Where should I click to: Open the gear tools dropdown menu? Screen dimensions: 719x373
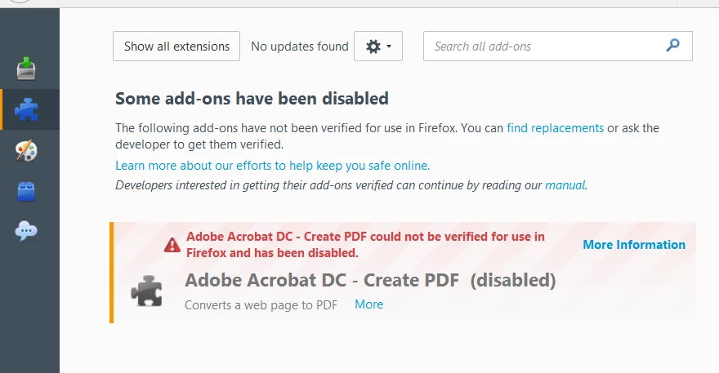[x=378, y=47]
